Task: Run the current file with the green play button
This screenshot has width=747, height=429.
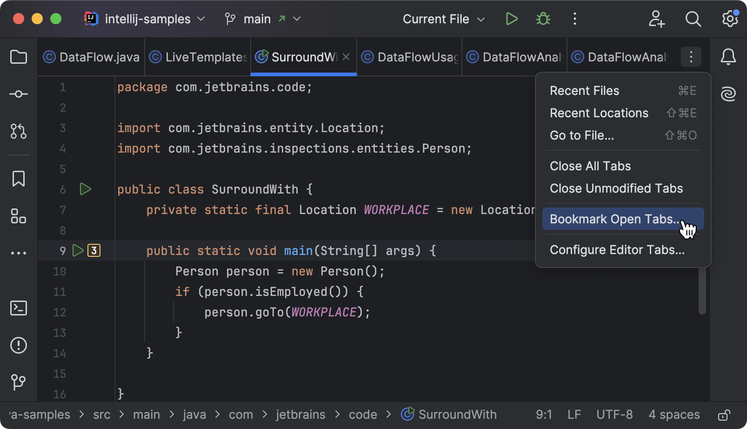Action: 512,19
